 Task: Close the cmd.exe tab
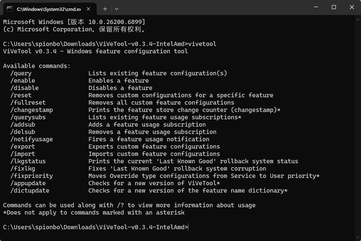[88, 9]
